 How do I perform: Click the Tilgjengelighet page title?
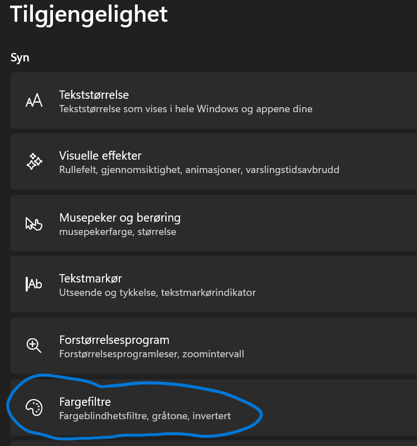[x=89, y=15]
